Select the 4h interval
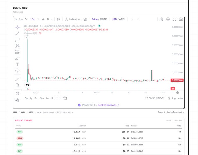This screenshot has height=155, width=198. coord(44,19)
